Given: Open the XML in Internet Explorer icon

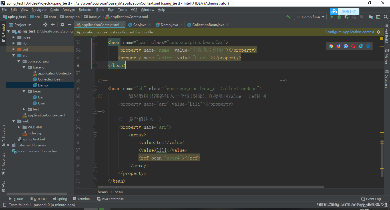Looking at the screenshot, I should (x=361, y=46).
